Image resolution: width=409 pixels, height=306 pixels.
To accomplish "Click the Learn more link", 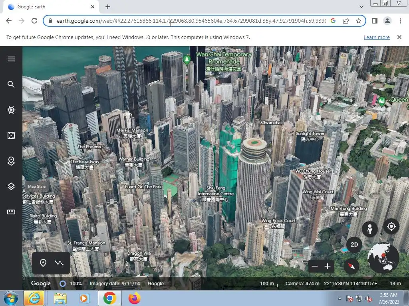I will click(377, 37).
